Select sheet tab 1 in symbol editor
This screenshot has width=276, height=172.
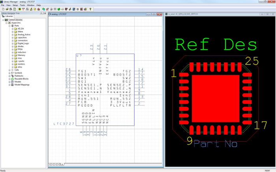[62, 165]
